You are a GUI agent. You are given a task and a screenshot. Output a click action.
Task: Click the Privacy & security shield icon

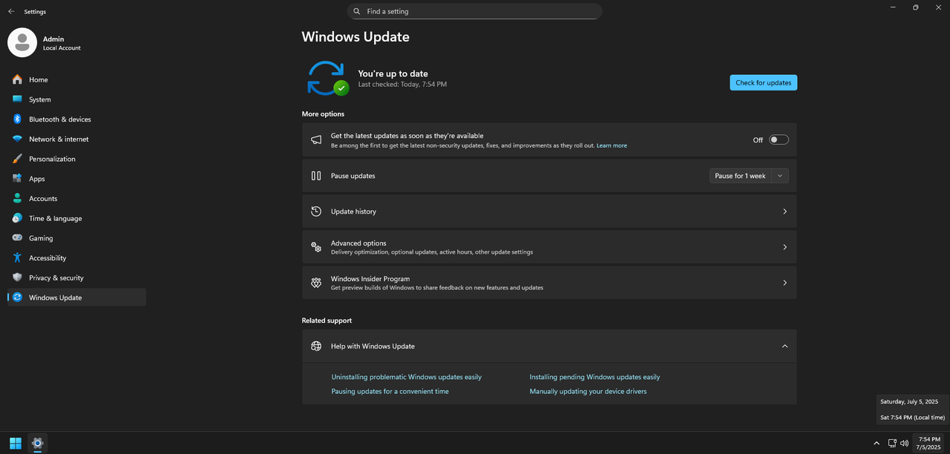click(x=17, y=277)
